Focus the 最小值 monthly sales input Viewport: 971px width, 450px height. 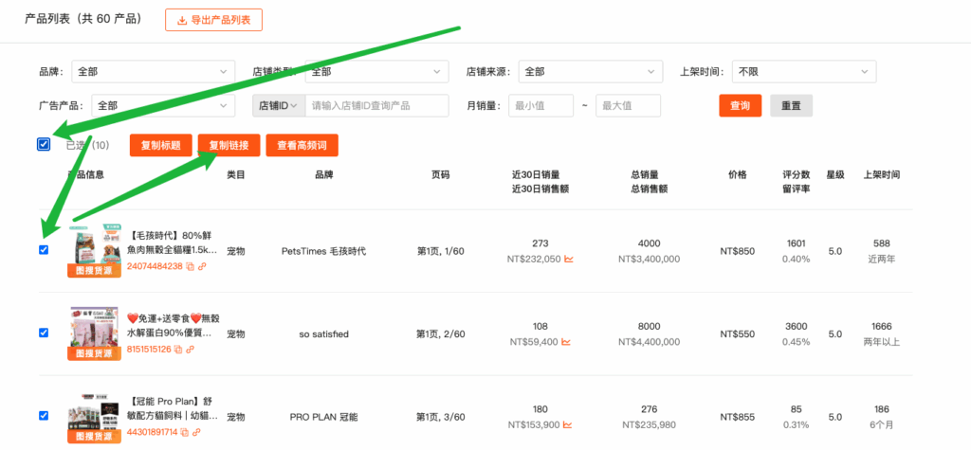540,106
